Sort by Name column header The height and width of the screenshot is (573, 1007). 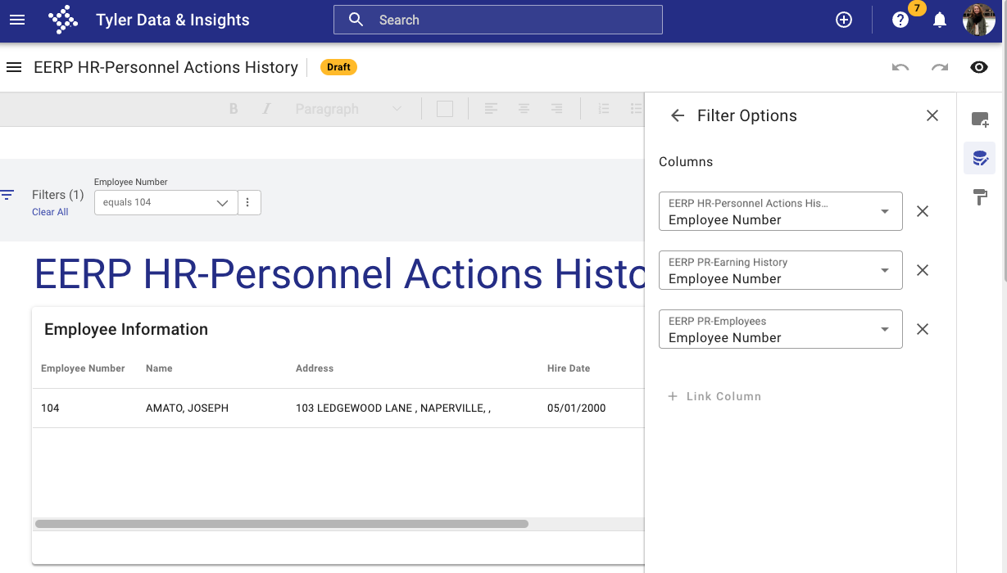point(159,368)
